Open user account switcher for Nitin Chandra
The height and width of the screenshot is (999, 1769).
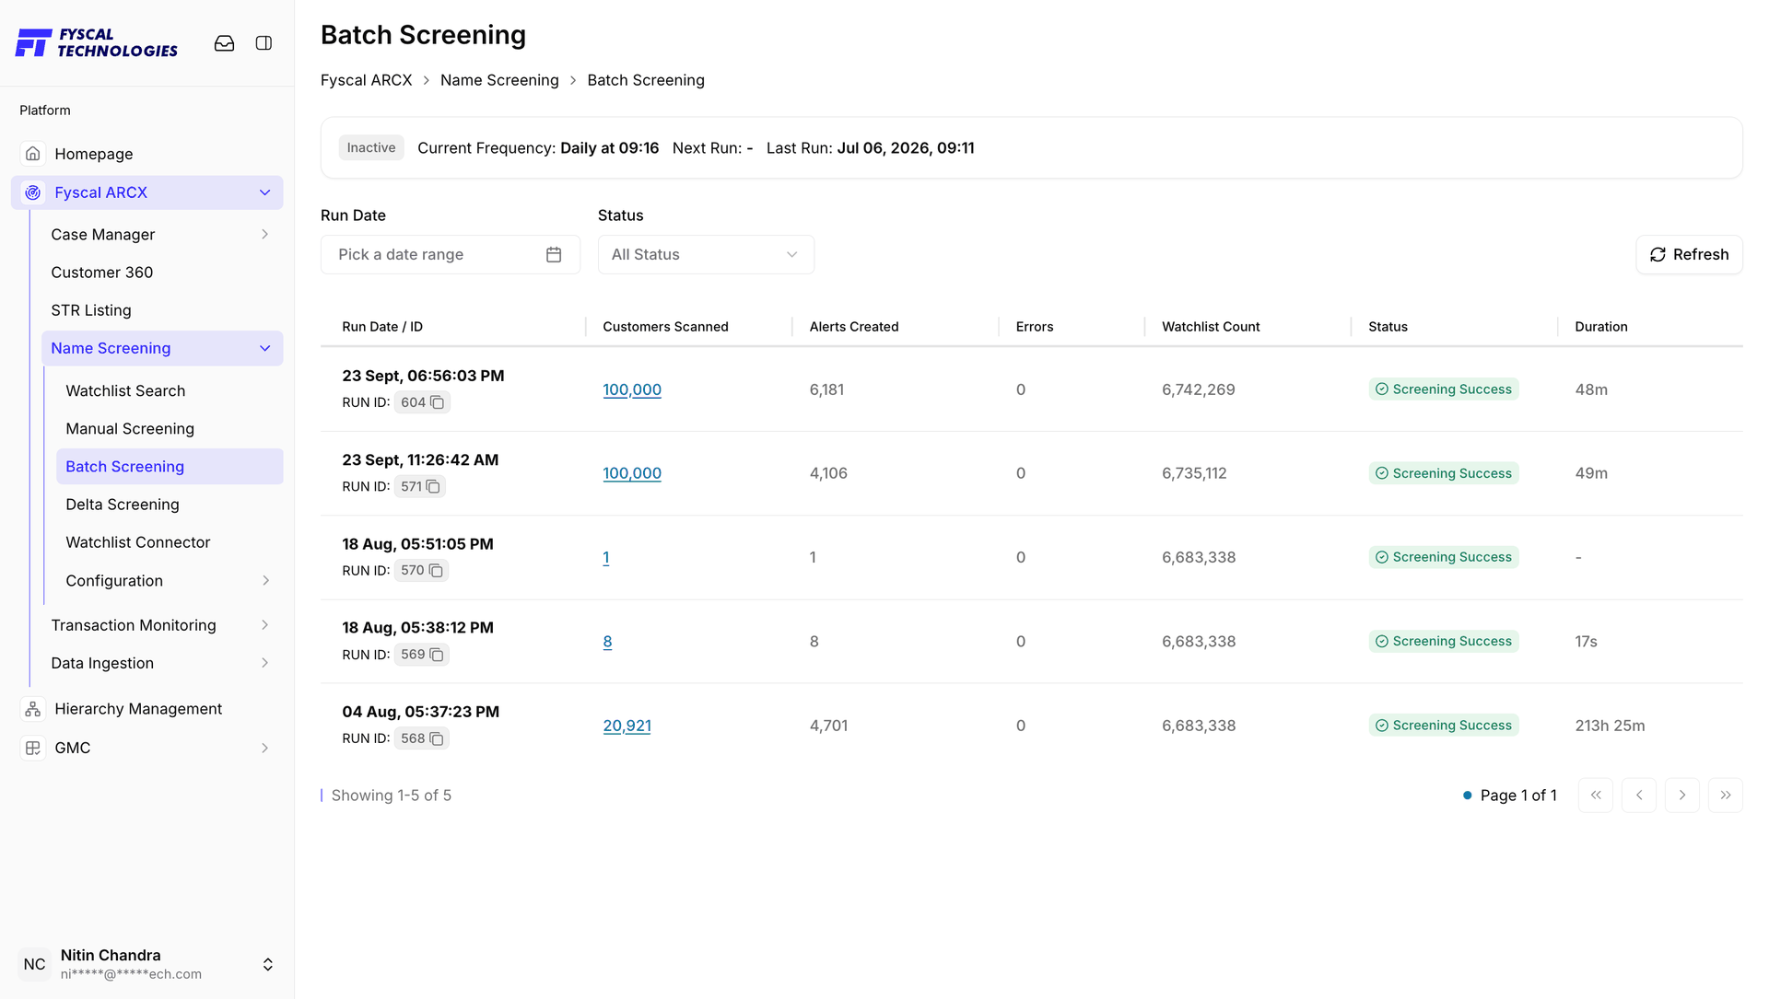[268, 964]
